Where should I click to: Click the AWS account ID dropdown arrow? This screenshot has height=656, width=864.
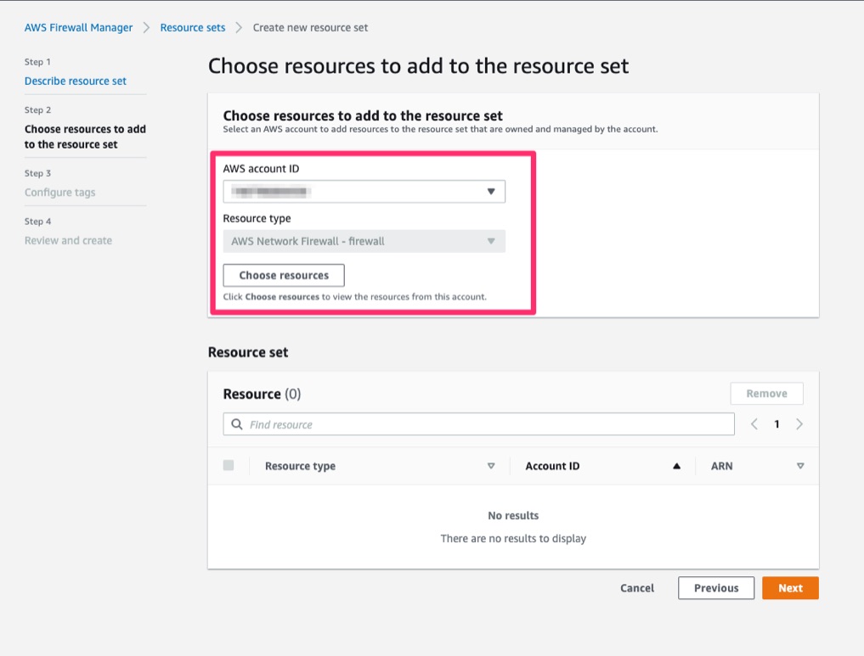click(491, 192)
